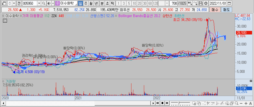Select the 분 minute period toggle

click(102, 3)
